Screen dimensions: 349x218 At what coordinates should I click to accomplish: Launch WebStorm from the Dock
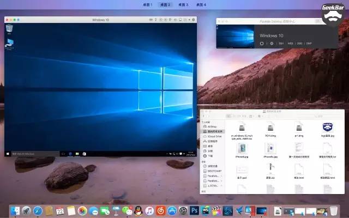click(205, 211)
